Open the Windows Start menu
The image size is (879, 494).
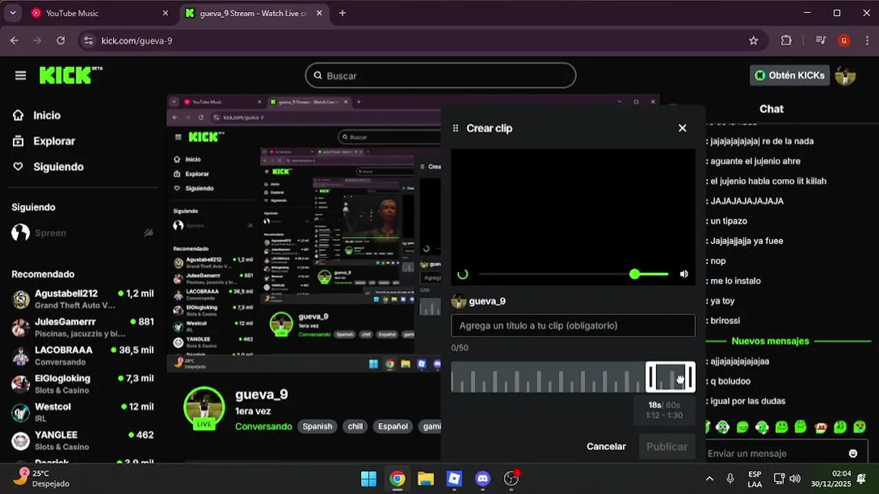click(369, 478)
